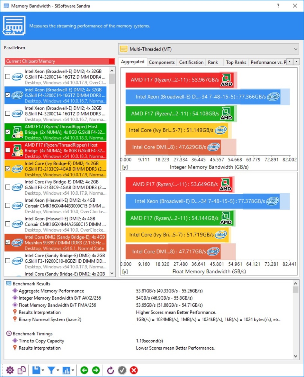
Task: Click the chipset list scrollbar thumb
Action: tap(112, 79)
